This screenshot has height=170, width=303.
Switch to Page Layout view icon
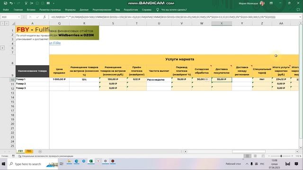tap(255, 156)
